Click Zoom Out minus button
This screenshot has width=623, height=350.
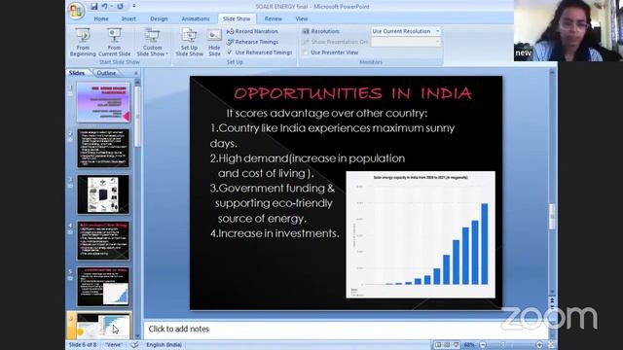483,345
